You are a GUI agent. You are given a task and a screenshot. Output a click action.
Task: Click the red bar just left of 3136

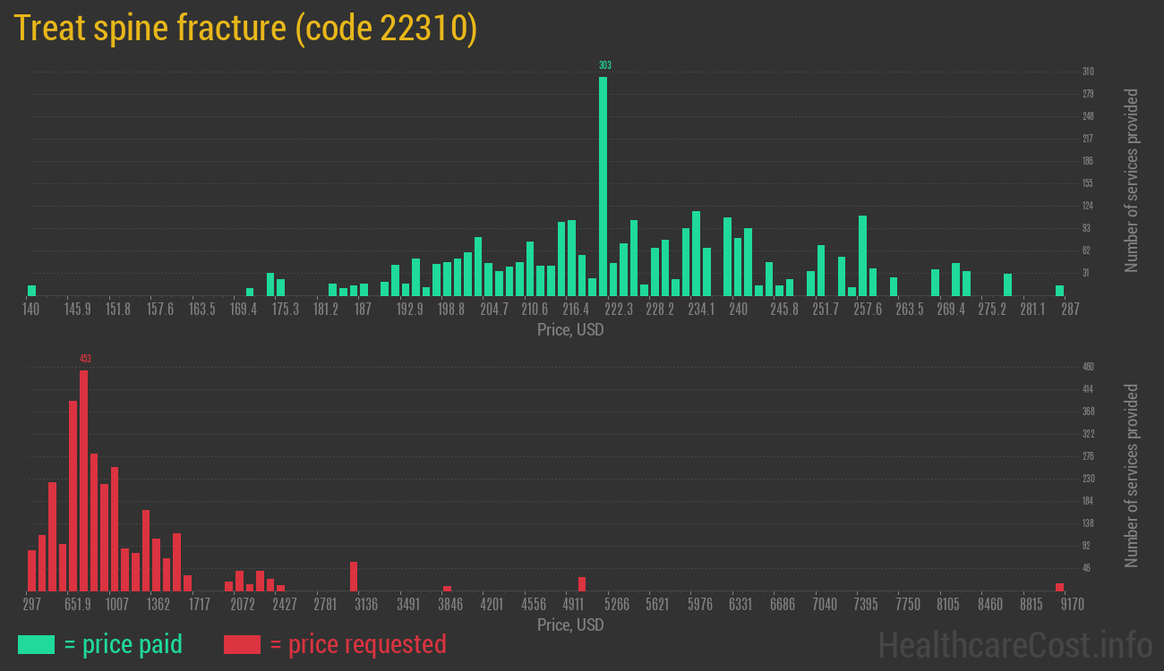[x=354, y=576]
